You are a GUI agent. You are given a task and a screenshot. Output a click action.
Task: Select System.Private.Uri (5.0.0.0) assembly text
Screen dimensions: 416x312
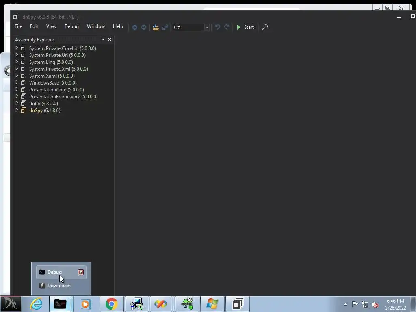pyautogui.click(x=57, y=55)
